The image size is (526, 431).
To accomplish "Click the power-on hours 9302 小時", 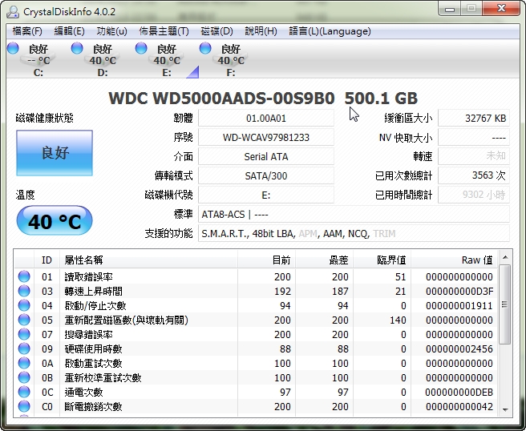I will tap(474, 195).
